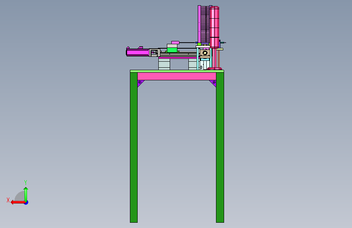Select the bright green block on the slide

172,50
